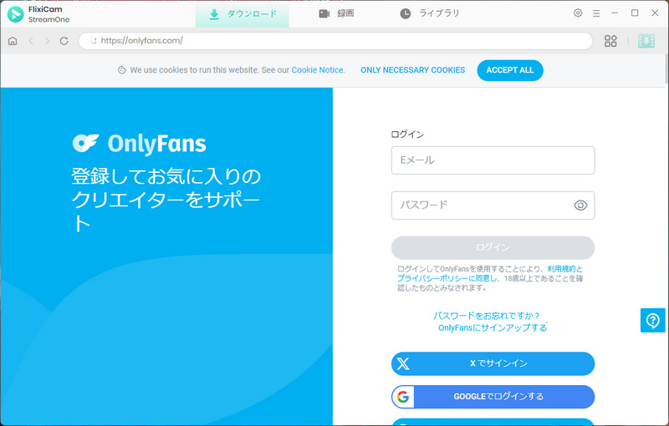Click the page vertical scrollbar

pos(666,69)
